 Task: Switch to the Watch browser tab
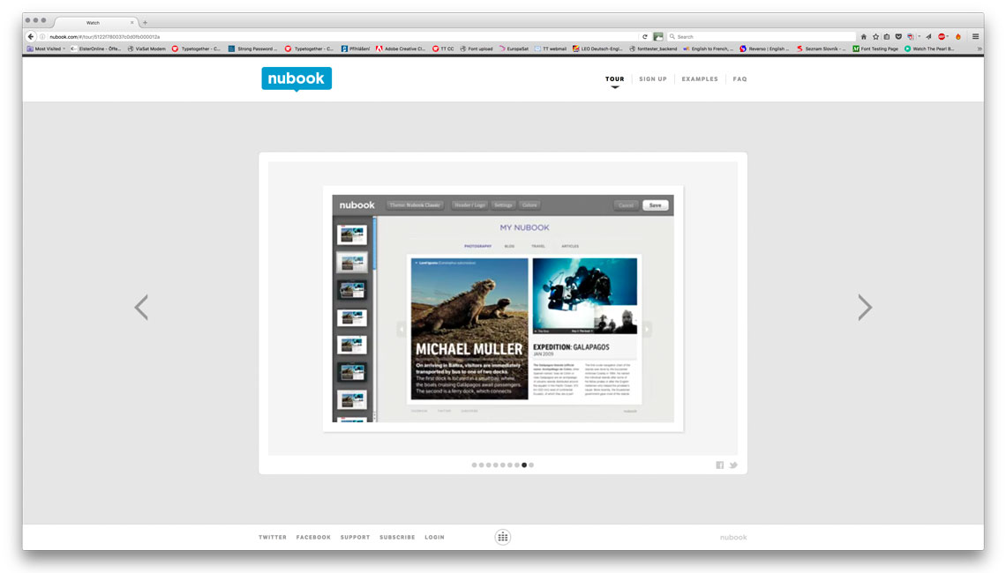click(93, 22)
